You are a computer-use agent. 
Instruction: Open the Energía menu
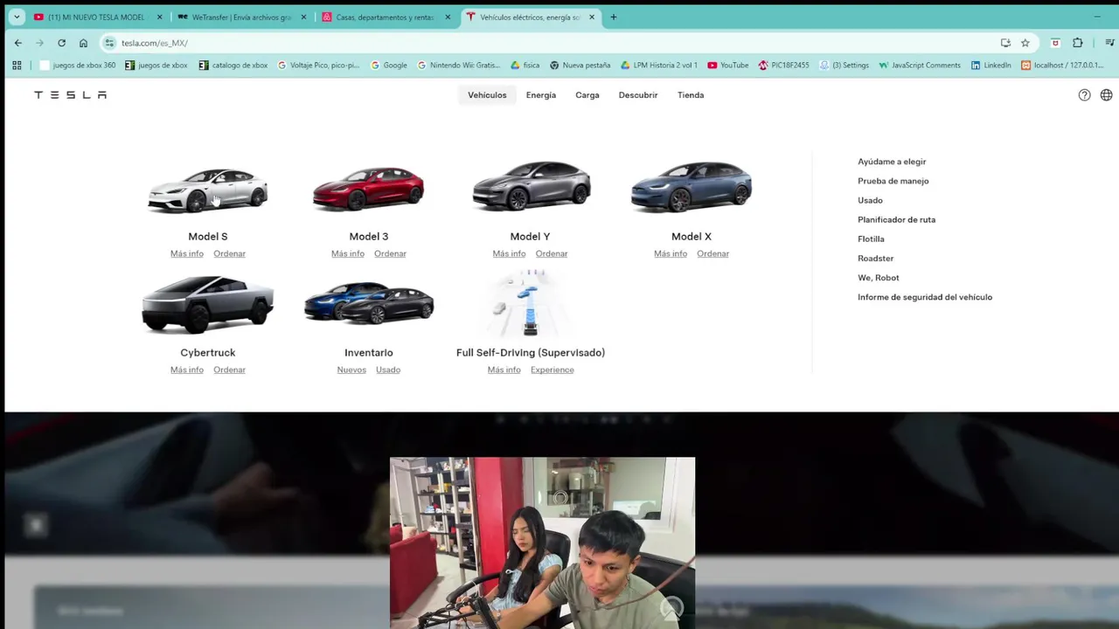coord(541,95)
